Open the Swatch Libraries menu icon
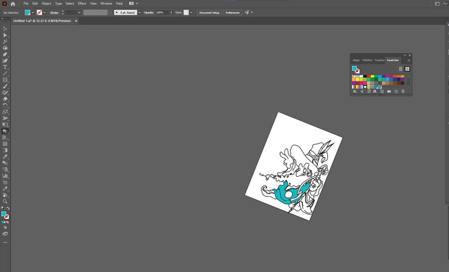449x272 pixels. pyautogui.click(x=355, y=92)
